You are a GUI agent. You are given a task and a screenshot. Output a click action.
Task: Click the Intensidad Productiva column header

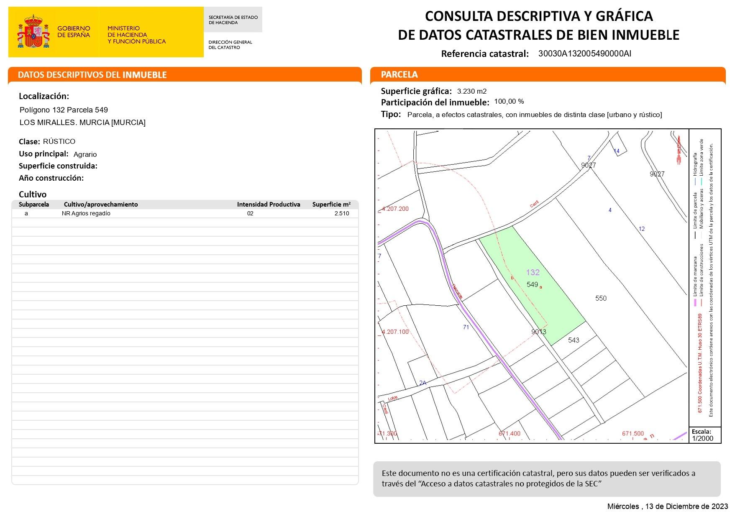click(x=268, y=205)
